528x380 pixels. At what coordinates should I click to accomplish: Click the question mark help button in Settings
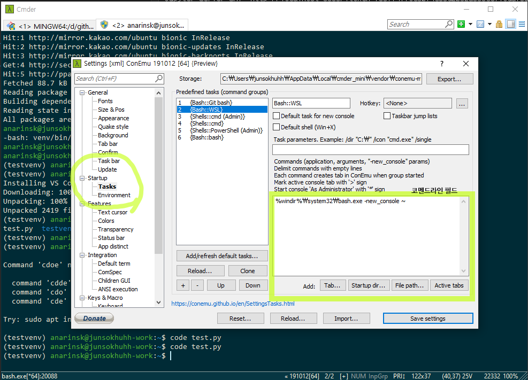pyautogui.click(x=442, y=64)
